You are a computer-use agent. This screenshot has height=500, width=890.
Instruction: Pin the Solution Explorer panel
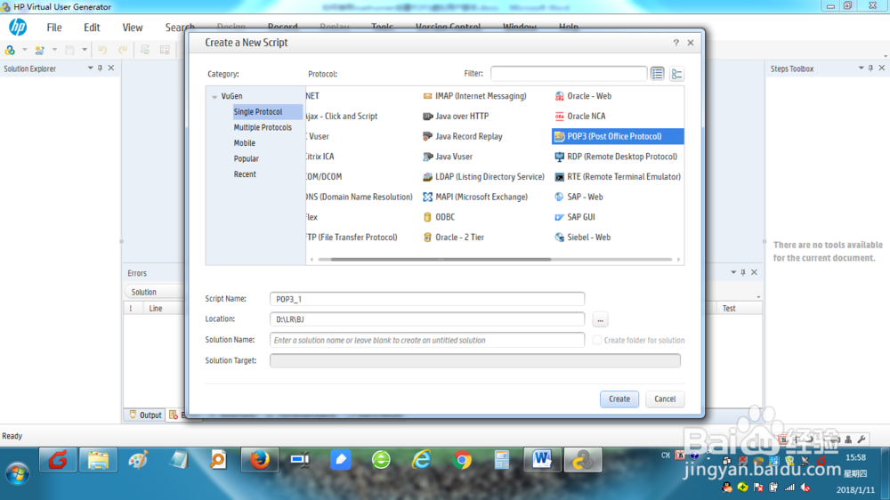pyautogui.click(x=100, y=69)
